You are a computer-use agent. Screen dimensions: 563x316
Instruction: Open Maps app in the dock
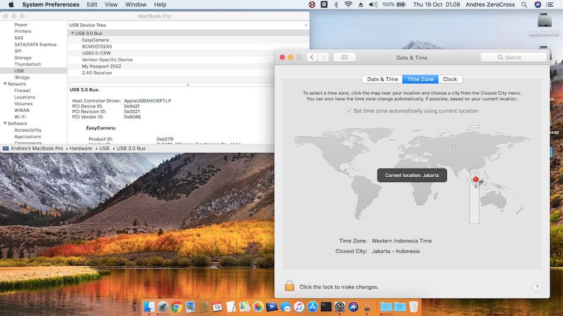[245, 307]
